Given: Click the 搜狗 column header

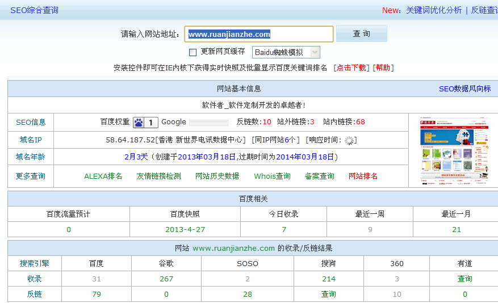Looking at the screenshot, I should [x=329, y=264].
